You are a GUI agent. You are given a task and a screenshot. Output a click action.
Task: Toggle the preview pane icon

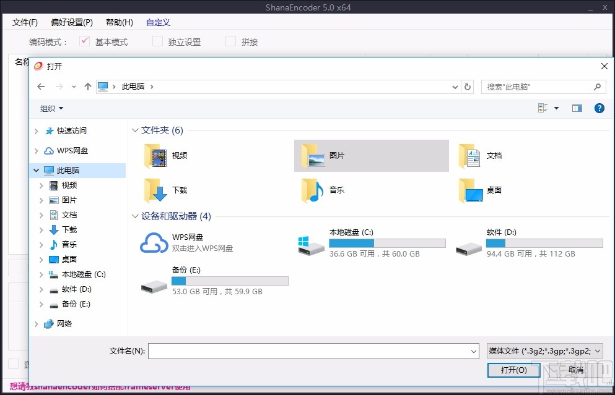click(577, 108)
